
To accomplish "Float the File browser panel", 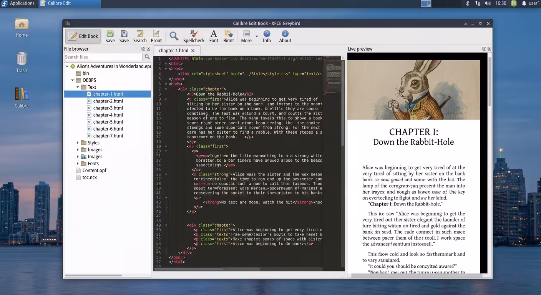I will [143, 49].
